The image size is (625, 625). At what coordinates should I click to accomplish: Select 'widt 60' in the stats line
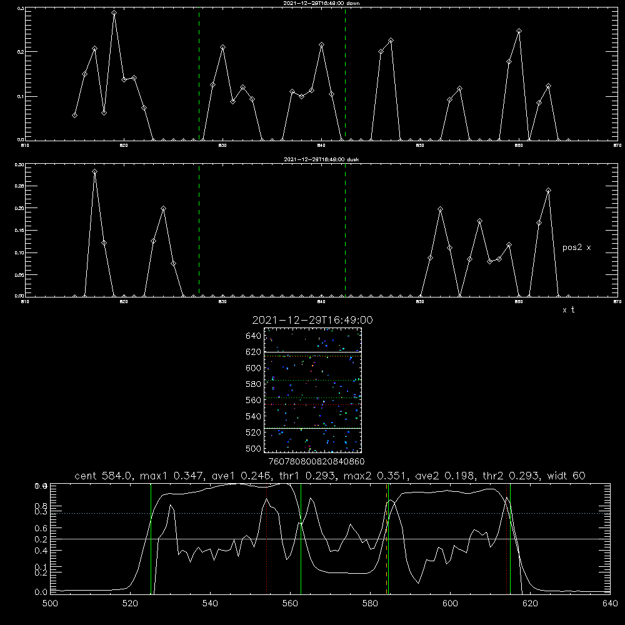point(566,476)
